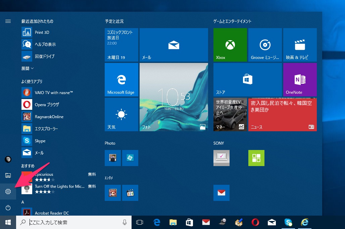Launch the 321 Media Player Classic tile
The height and width of the screenshot is (229, 345).
130,193
